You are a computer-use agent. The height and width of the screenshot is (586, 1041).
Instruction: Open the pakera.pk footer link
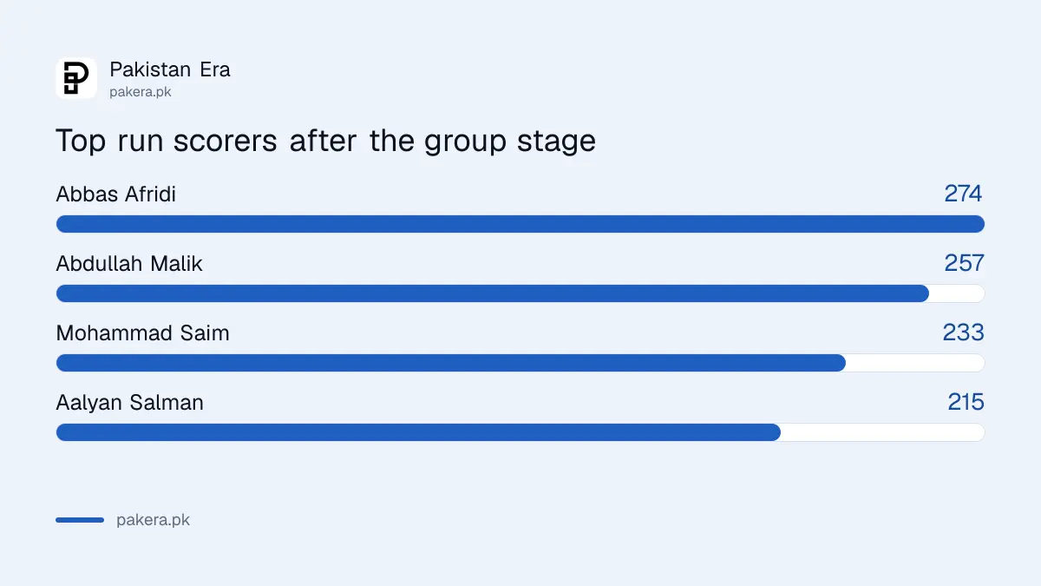[154, 520]
